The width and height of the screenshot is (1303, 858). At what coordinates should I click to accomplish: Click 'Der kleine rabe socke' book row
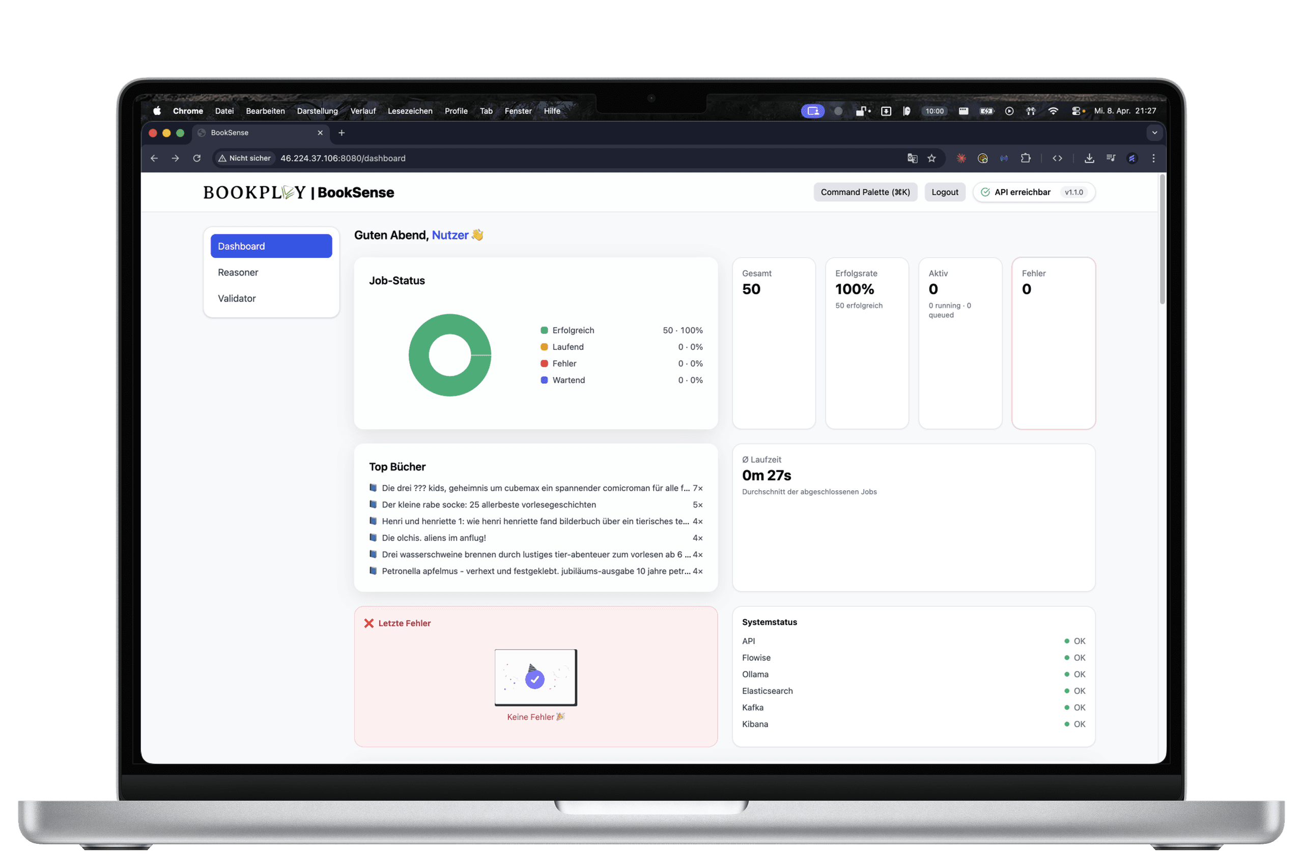click(536, 505)
